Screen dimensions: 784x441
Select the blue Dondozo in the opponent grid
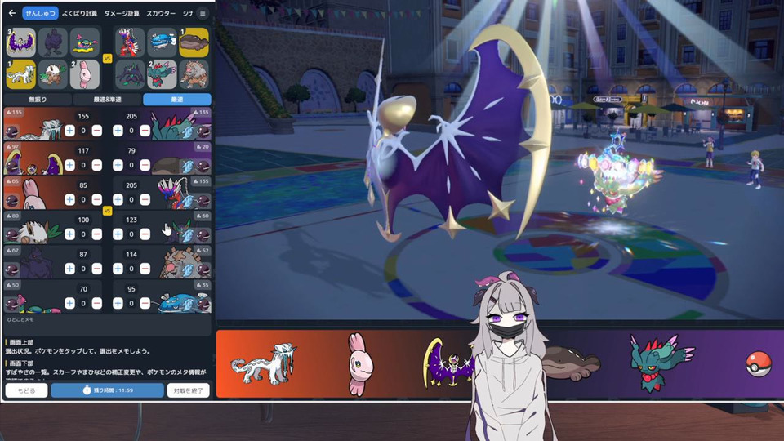pyautogui.click(x=162, y=42)
